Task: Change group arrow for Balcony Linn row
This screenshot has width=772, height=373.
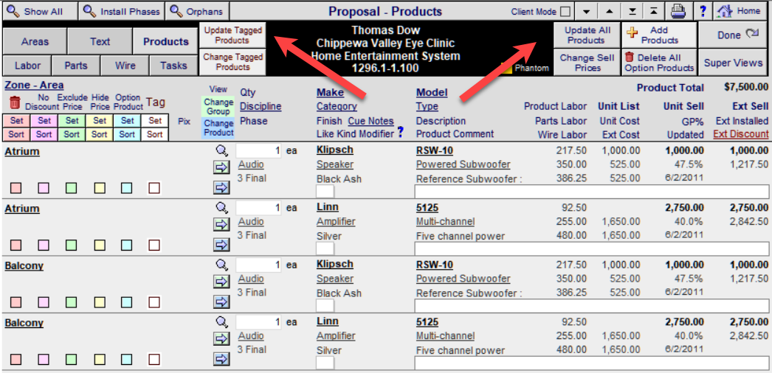Action: (221, 338)
